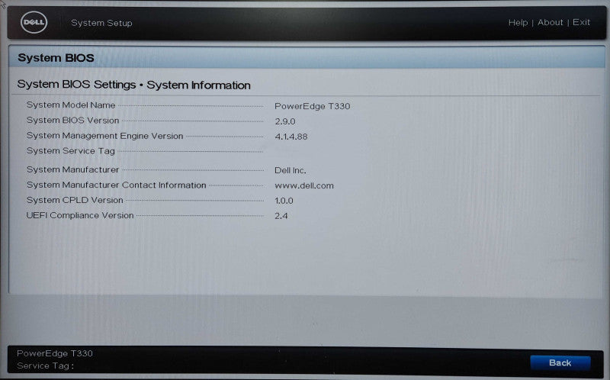Select the UEFI Compliance Version label
This screenshot has width=610, height=380.
point(80,215)
